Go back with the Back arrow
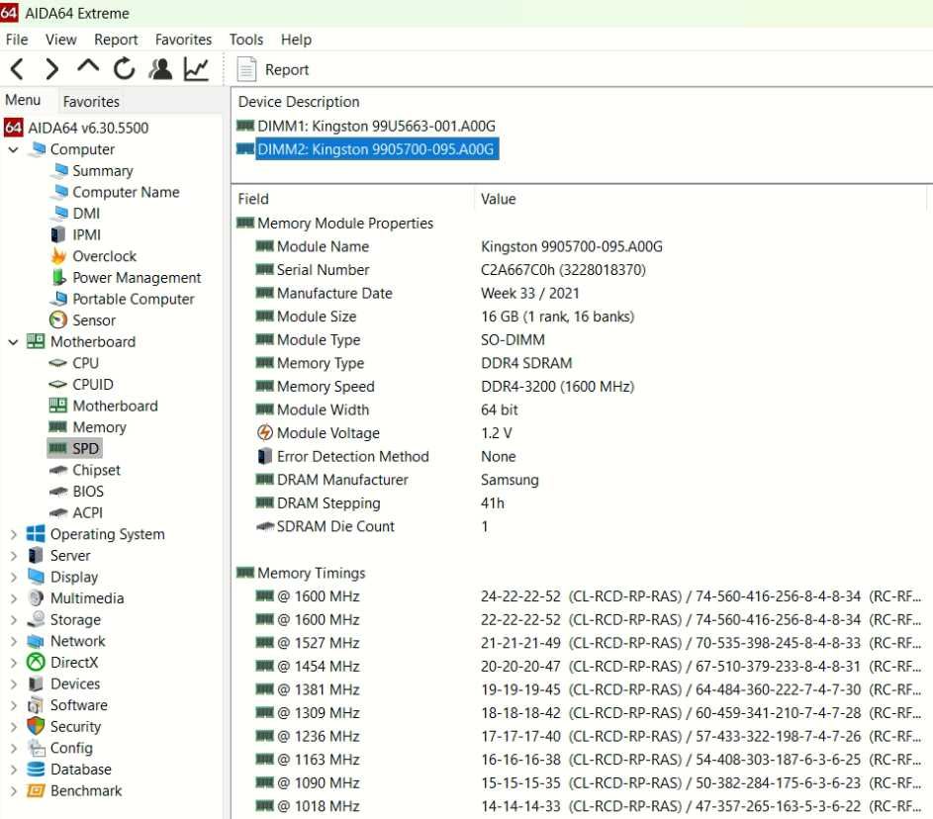 [x=17, y=69]
